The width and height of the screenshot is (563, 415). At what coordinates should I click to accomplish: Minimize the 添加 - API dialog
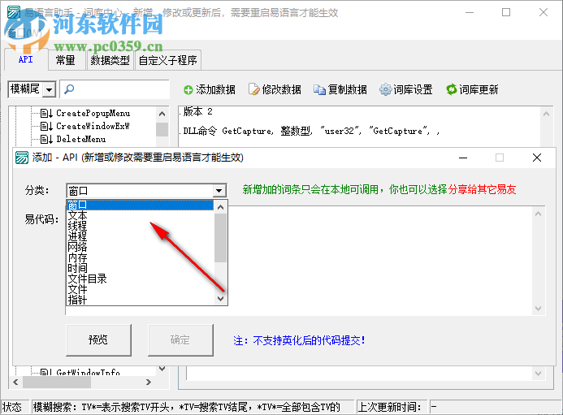tap(463, 158)
